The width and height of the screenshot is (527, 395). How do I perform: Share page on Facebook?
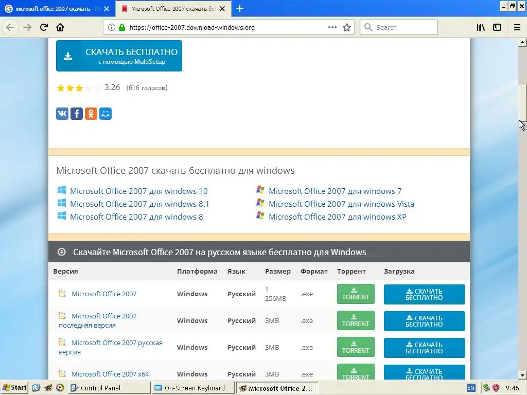pos(77,114)
